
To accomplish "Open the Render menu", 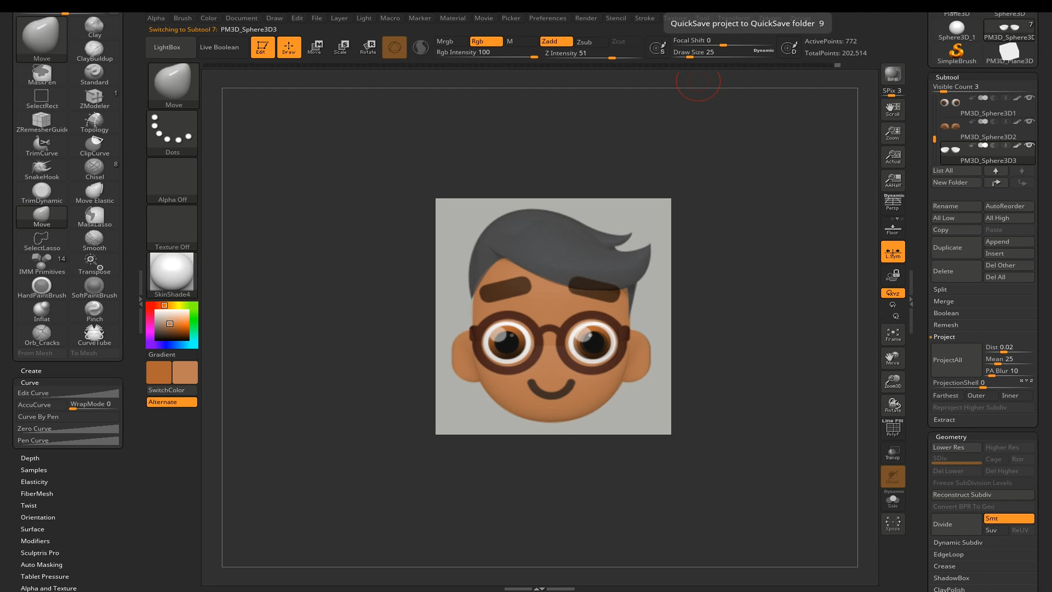I will (x=586, y=18).
